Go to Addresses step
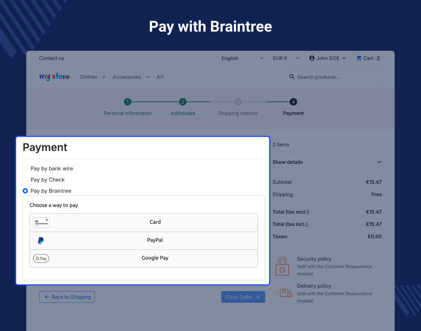The width and height of the screenshot is (421, 331). [183, 113]
